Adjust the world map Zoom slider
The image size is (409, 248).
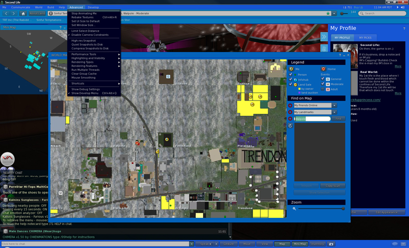[343, 209]
